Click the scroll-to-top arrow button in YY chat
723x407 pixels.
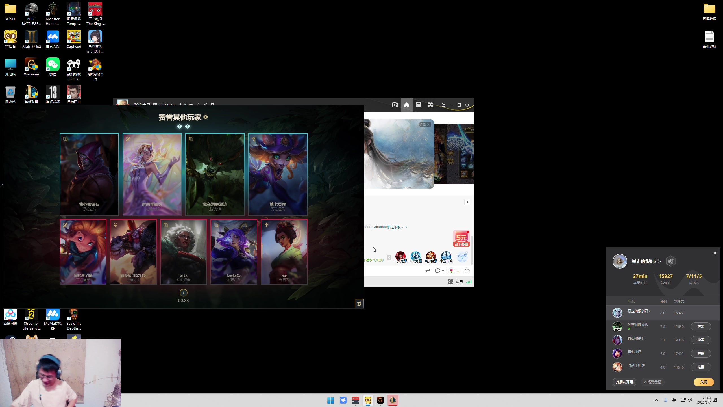pyautogui.click(x=467, y=202)
